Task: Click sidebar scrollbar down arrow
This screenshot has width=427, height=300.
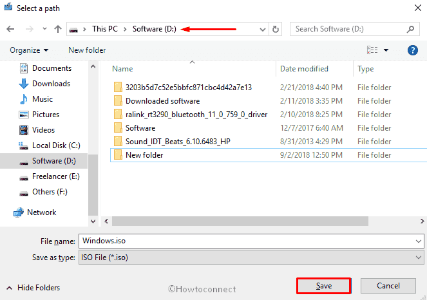Action: [x=93, y=221]
